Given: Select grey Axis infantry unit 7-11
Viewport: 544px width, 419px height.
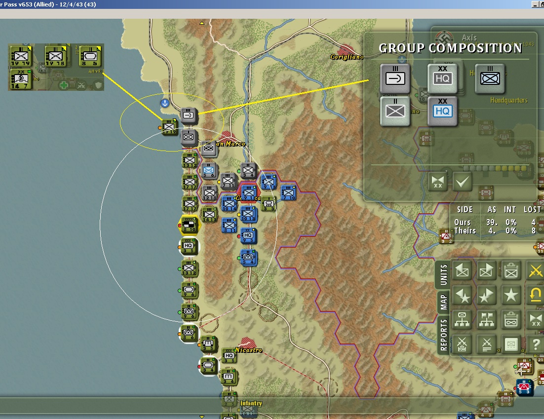Looking at the screenshot, I should click(228, 181).
